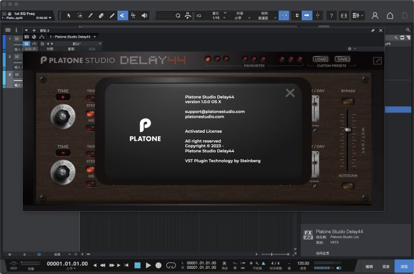Click the blue Stop button
Screen dimensions: 414x274
[138, 265]
